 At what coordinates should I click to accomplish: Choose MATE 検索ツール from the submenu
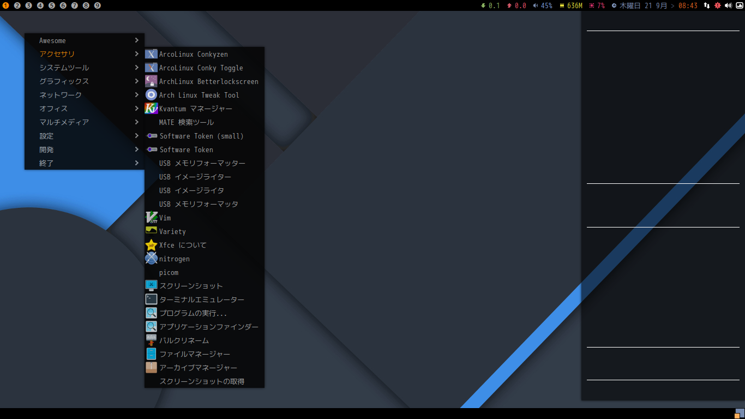pos(205,122)
